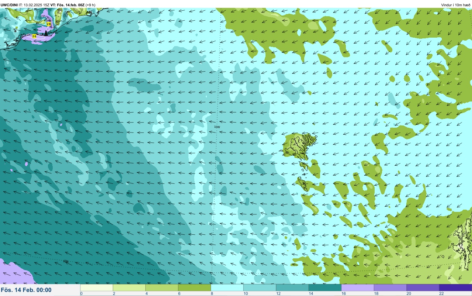The height and width of the screenshot is (296, 472).
Task: Click the '10W' longitude label on map
Action: (x=217, y=127)
